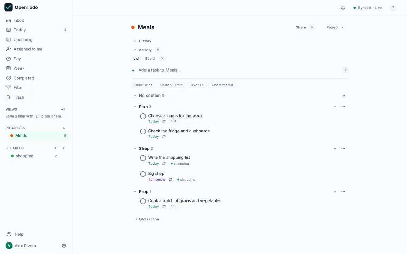This screenshot has width=407, height=254.
Task: Open the notifications bell
Action: (343, 8)
